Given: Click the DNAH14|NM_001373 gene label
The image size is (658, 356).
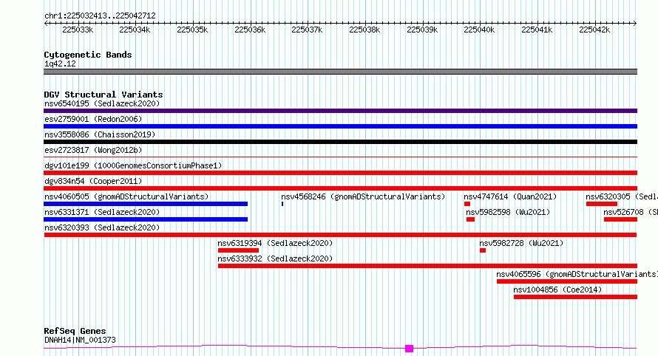Looking at the screenshot, I should (x=80, y=340).
